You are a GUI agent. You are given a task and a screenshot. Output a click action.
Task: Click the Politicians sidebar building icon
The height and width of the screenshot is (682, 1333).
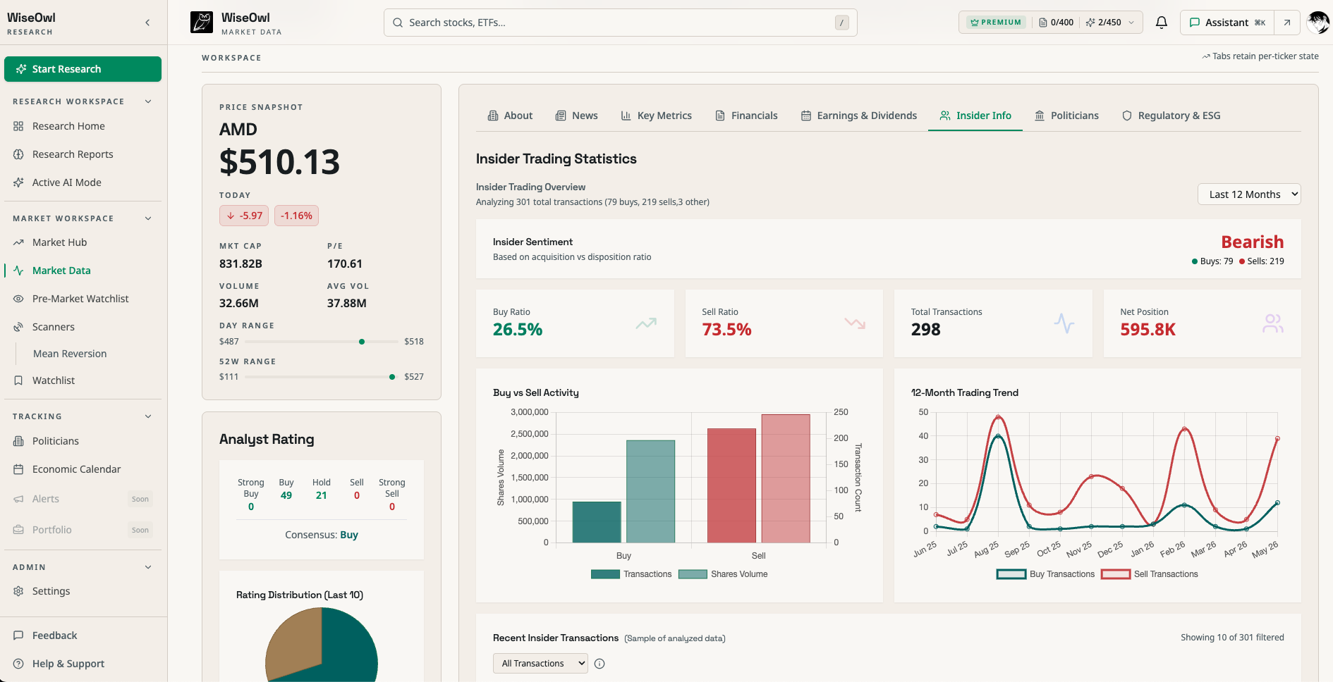(x=18, y=441)
